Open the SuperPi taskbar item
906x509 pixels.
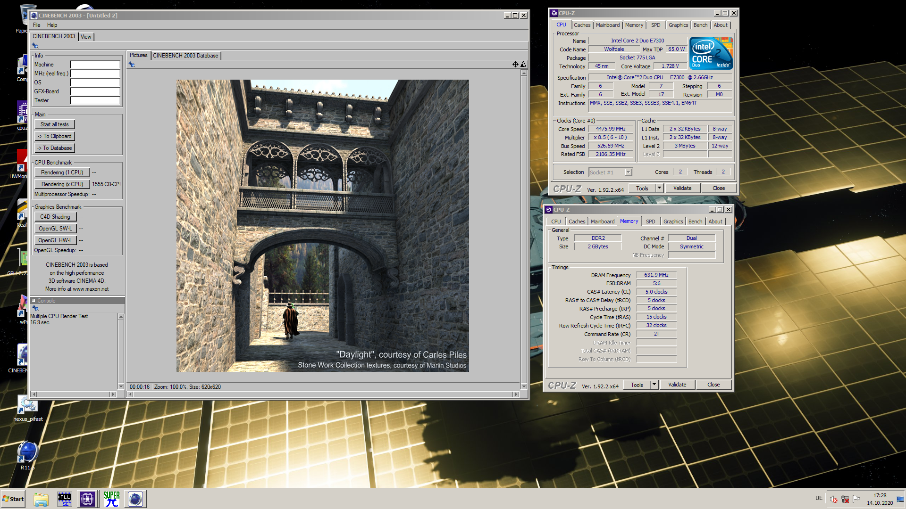(x=112, y=499)
